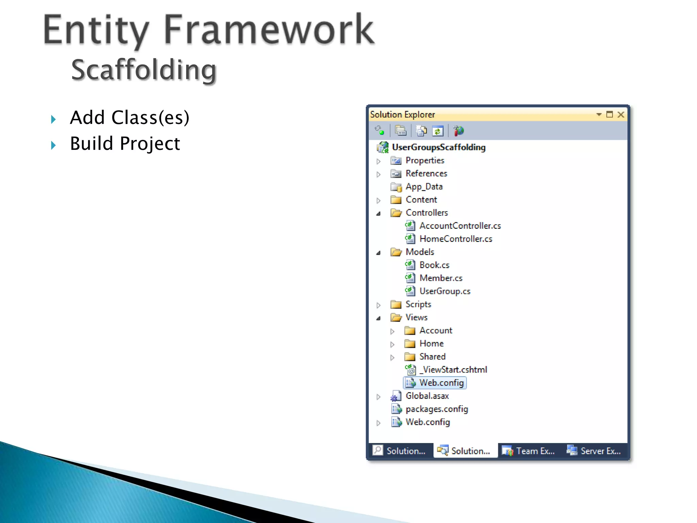Select packages.config file
This screenshot has width=697, height=523.
pos(437,409)
